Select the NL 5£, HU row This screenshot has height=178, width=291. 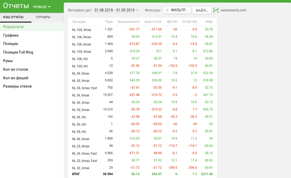click(x=142, y=124)
